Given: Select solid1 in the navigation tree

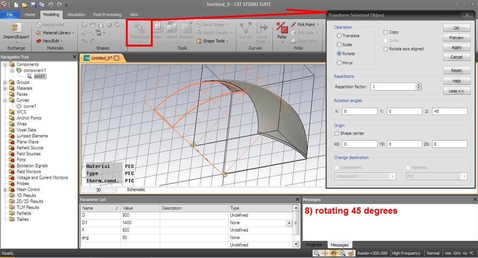Looking at the screenshot, I should [x=40, y=76].
